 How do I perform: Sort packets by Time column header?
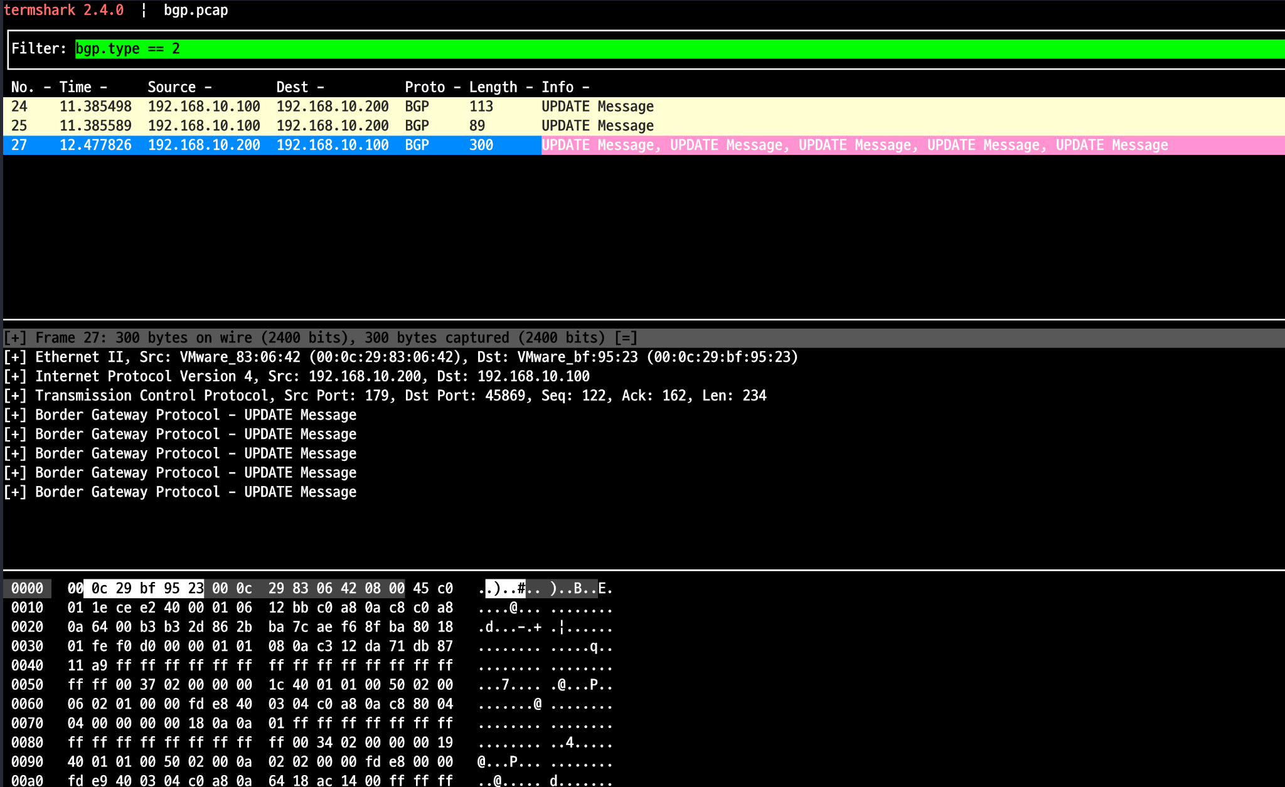pyautogui.click(x=75, y=87)
